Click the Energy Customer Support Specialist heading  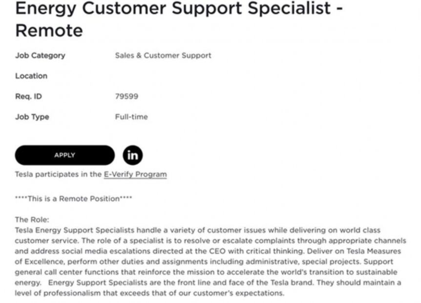point(179,9)
